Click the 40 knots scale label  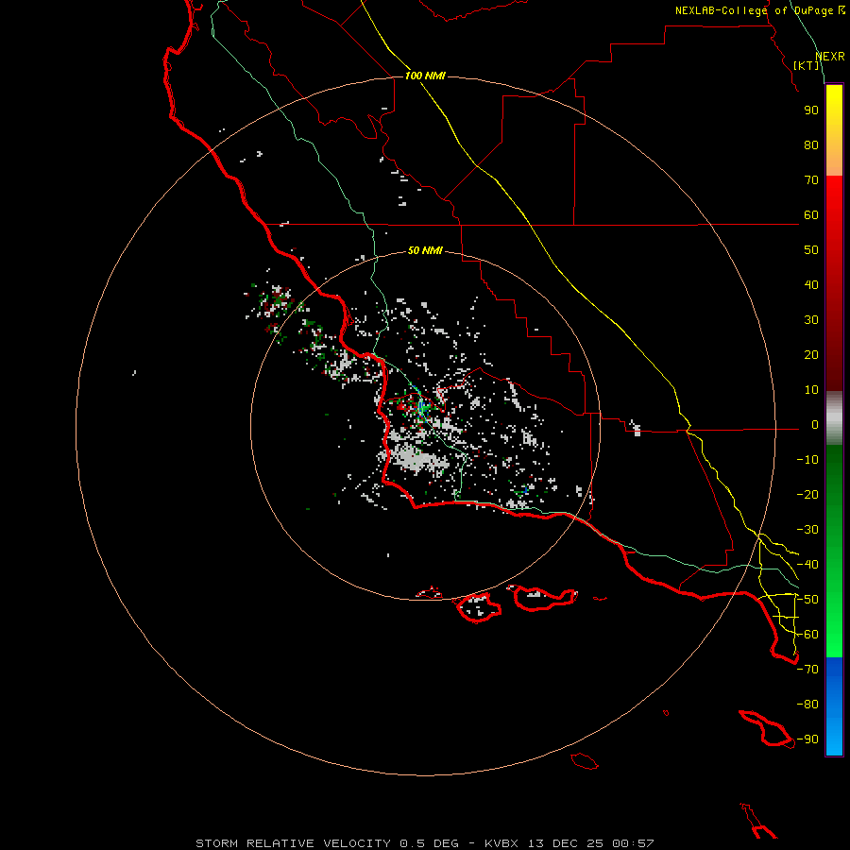(811, 284)
